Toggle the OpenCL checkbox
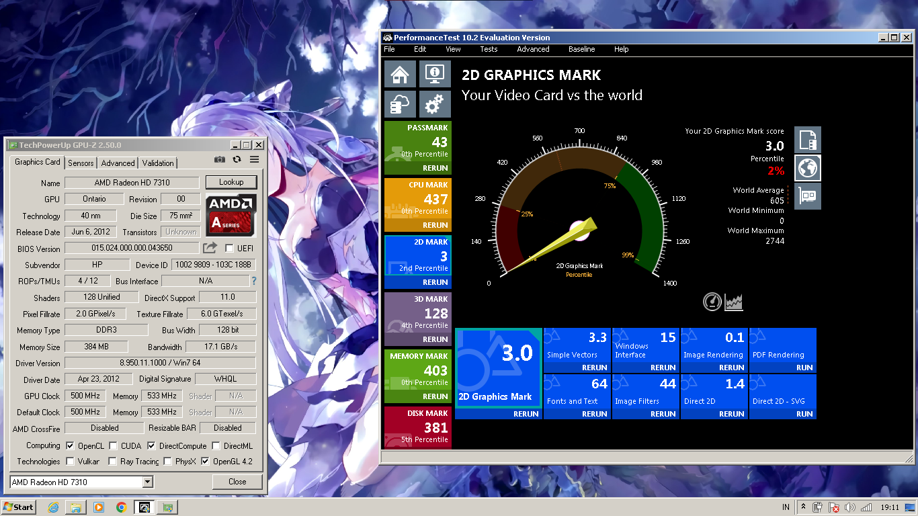Screen dimensions: 918x516 pyautogui.click(x=70, y=445)
